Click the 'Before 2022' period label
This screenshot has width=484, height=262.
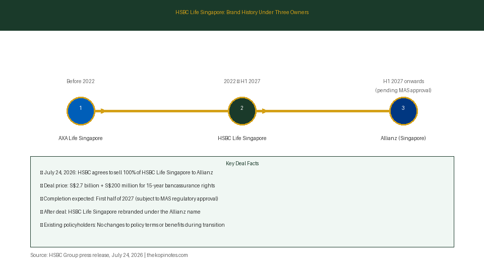point(81,81)
